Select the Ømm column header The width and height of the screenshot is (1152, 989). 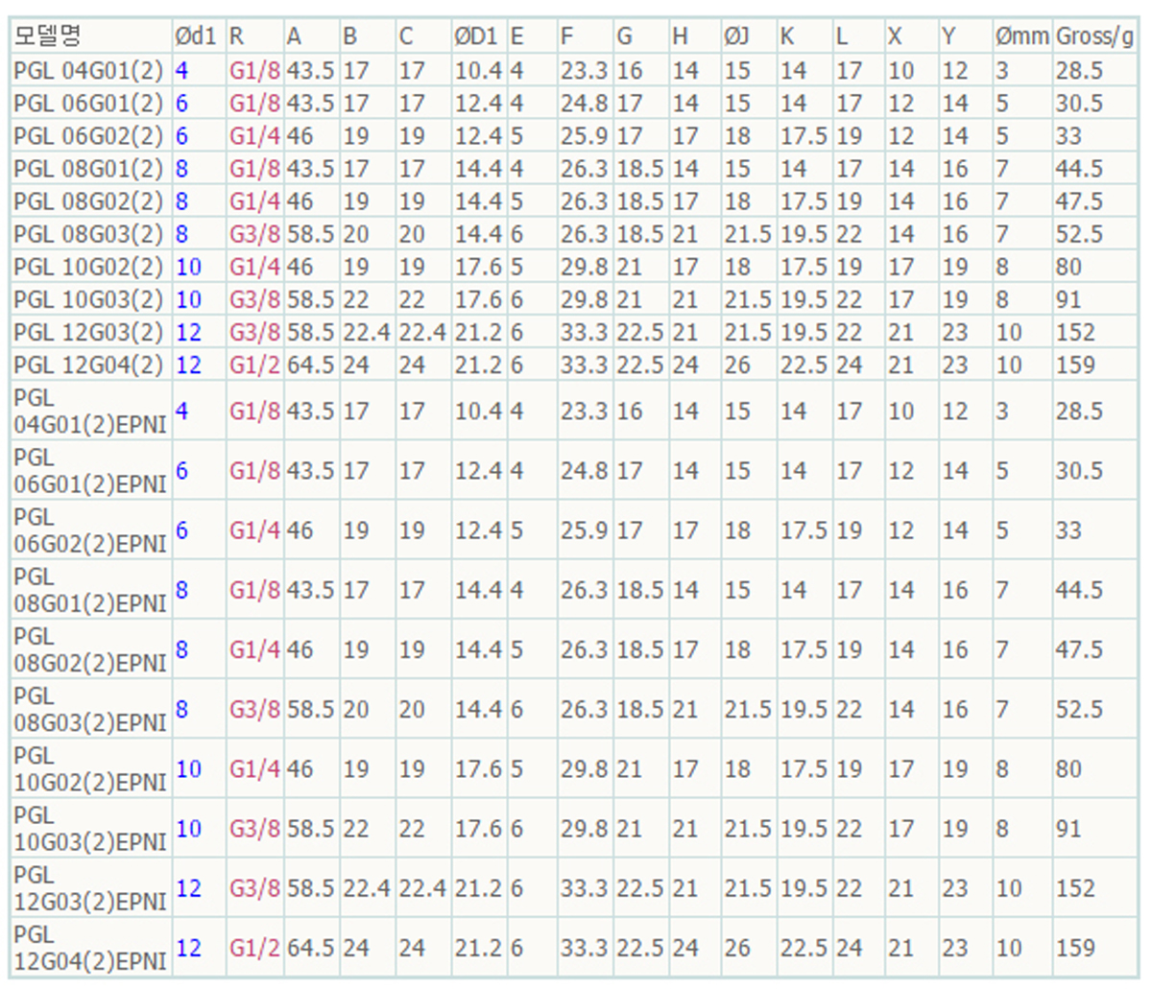click(x=1021, y=36)
